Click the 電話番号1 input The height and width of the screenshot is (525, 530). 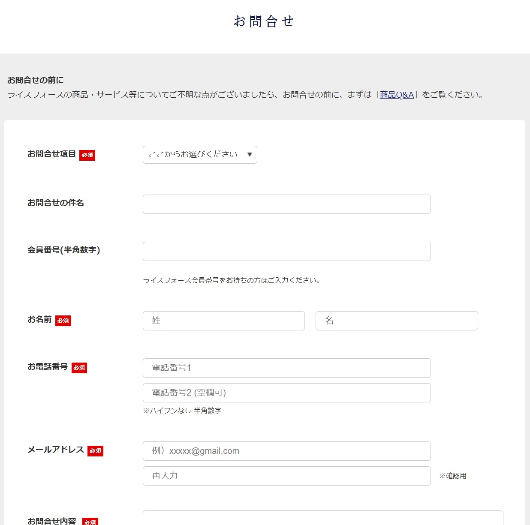(286, 368)
